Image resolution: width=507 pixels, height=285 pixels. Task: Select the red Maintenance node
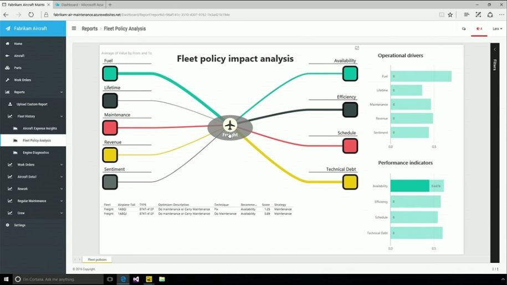[110, 128]
